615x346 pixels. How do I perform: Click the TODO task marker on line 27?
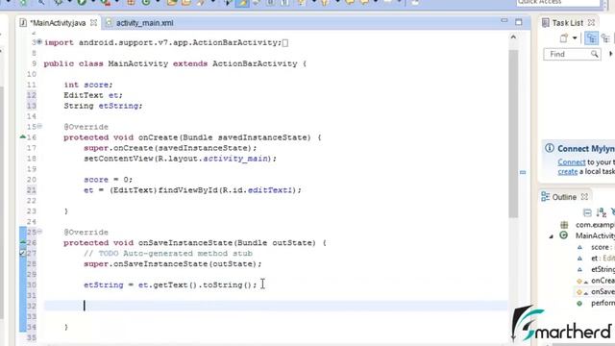tap(23, 253)
